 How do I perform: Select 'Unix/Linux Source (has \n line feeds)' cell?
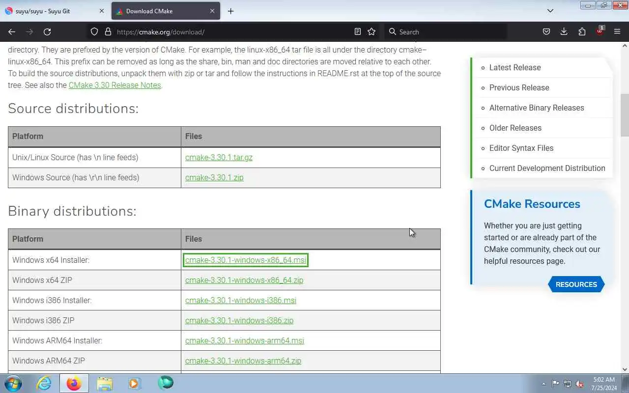[94, 157]
